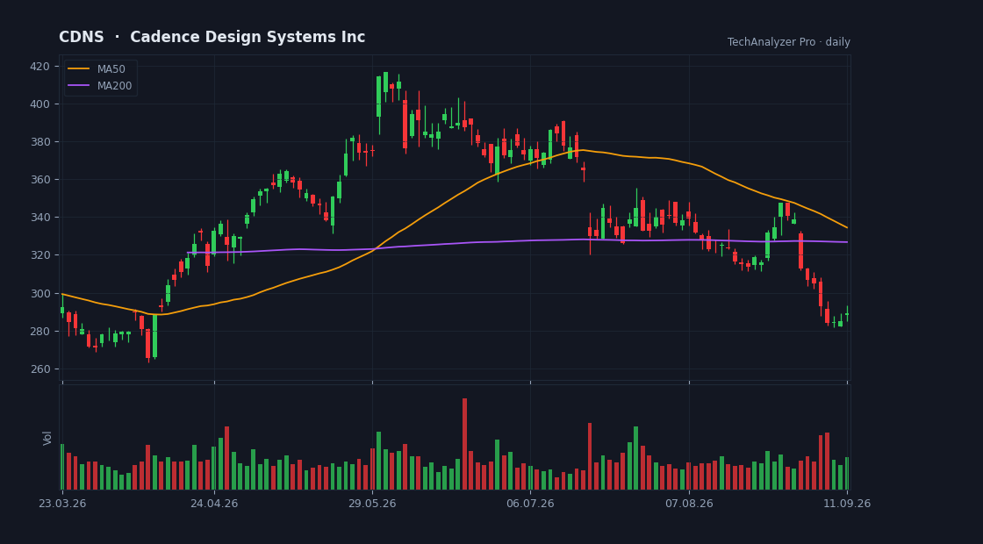Click the last green candle on the chart
The width and height of the screenshot is (983, 544).
pyautogui.click(x=847, y=314)
